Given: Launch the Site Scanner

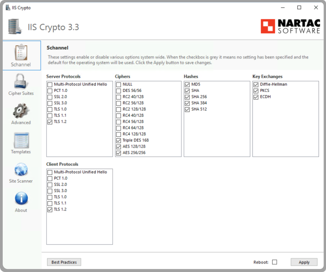Looking at the screenshot, I should pyautogui.click(x=21, y=173).
